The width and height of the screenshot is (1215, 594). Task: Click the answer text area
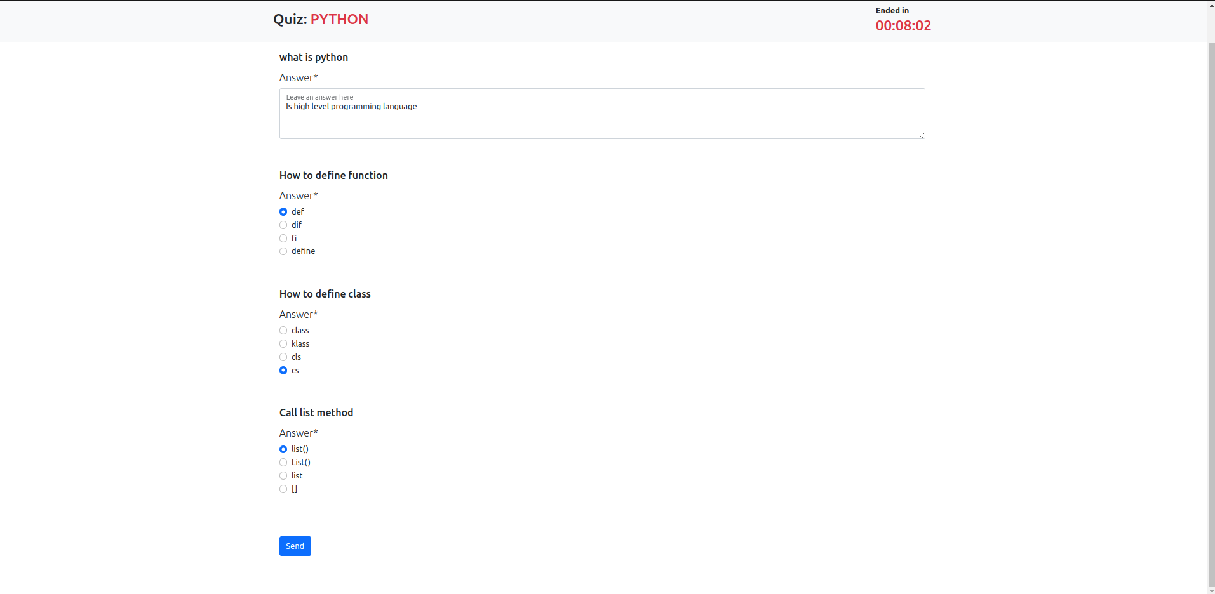pos(601,113)
